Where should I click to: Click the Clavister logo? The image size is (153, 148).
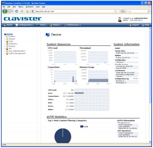(23, 19)
